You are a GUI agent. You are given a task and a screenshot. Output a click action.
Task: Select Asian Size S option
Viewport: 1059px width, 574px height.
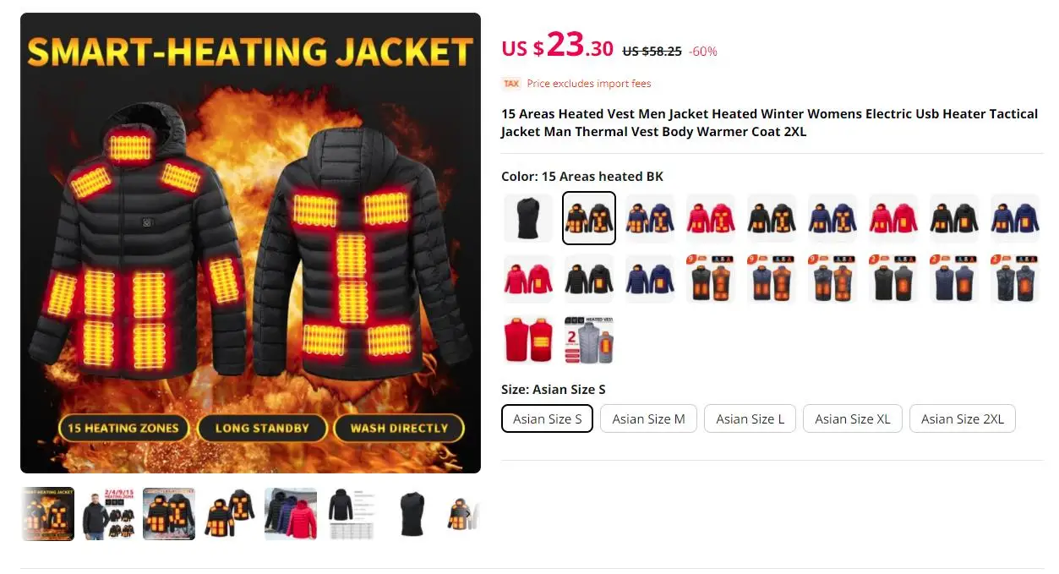[547, 418]
